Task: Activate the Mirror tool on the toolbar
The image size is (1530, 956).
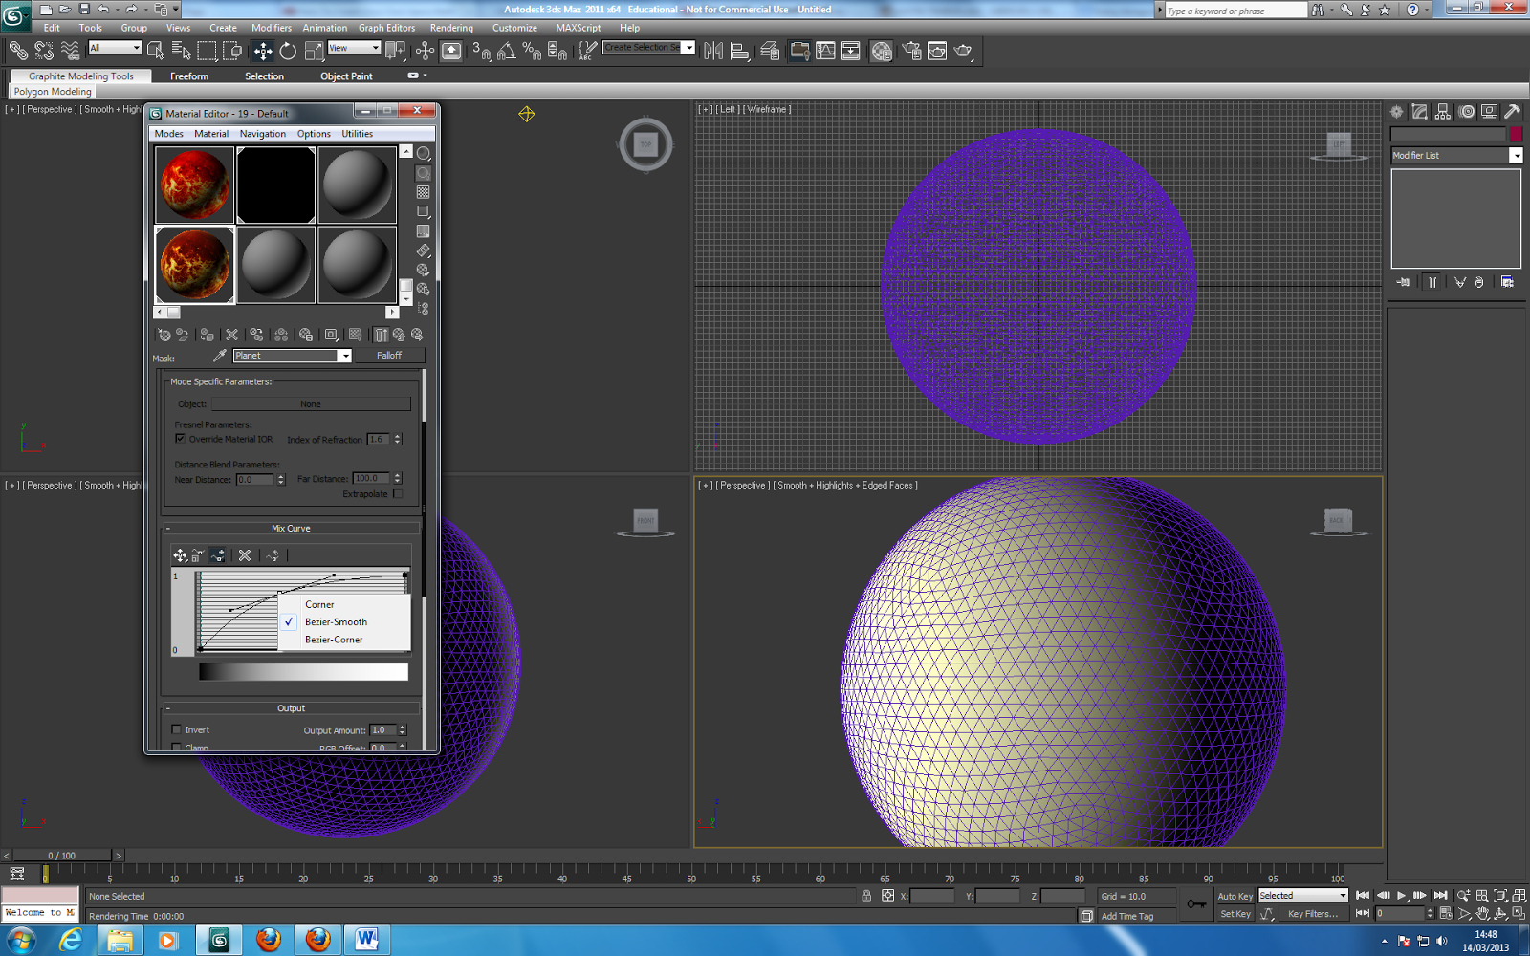Action: pyautogui.click(x=713, y=51)
